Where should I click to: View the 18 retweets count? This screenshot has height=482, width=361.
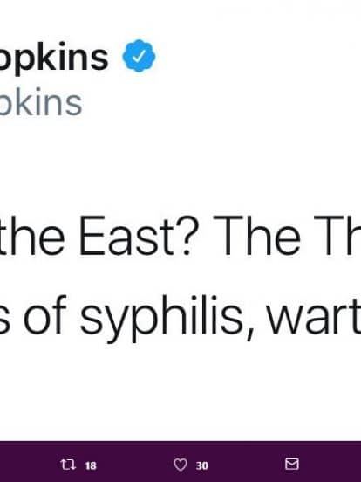click(91, 465)
